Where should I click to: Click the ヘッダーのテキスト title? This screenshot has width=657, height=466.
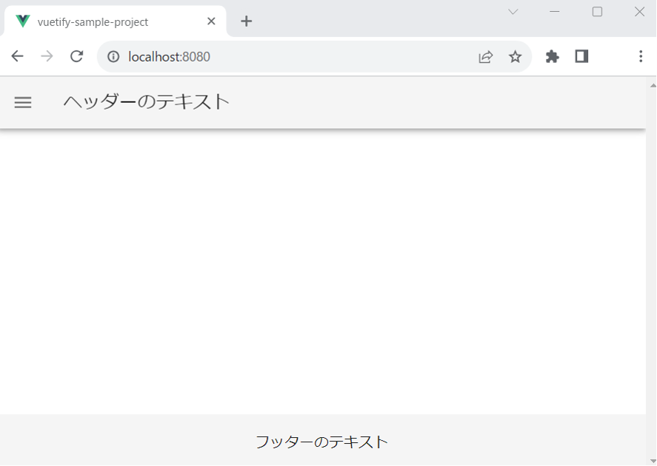coord(146,101)
